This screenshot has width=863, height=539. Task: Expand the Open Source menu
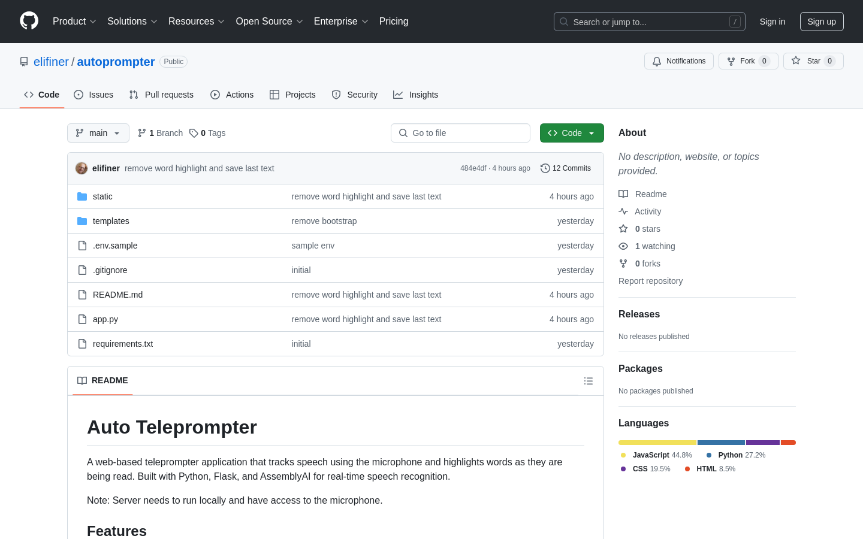(270, 22)
